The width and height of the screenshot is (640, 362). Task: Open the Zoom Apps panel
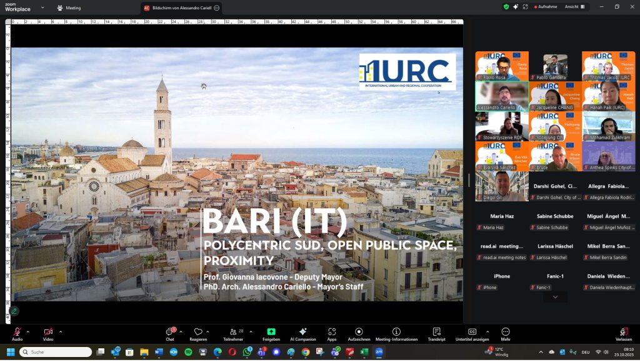pos(332,332)
